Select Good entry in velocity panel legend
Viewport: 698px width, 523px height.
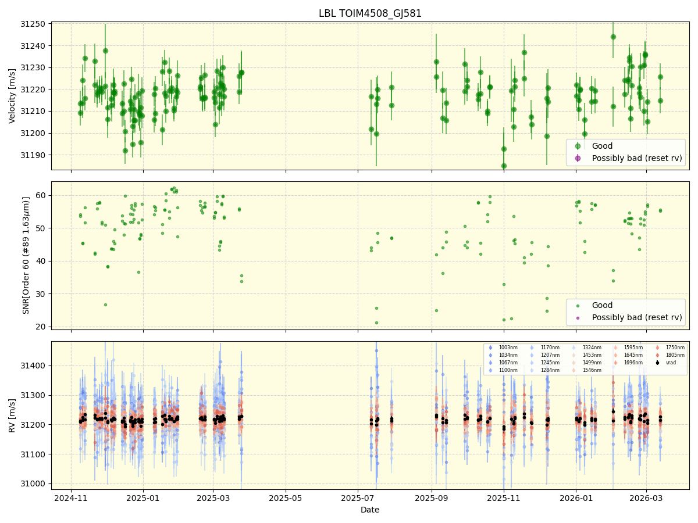(x=602, y=146)
